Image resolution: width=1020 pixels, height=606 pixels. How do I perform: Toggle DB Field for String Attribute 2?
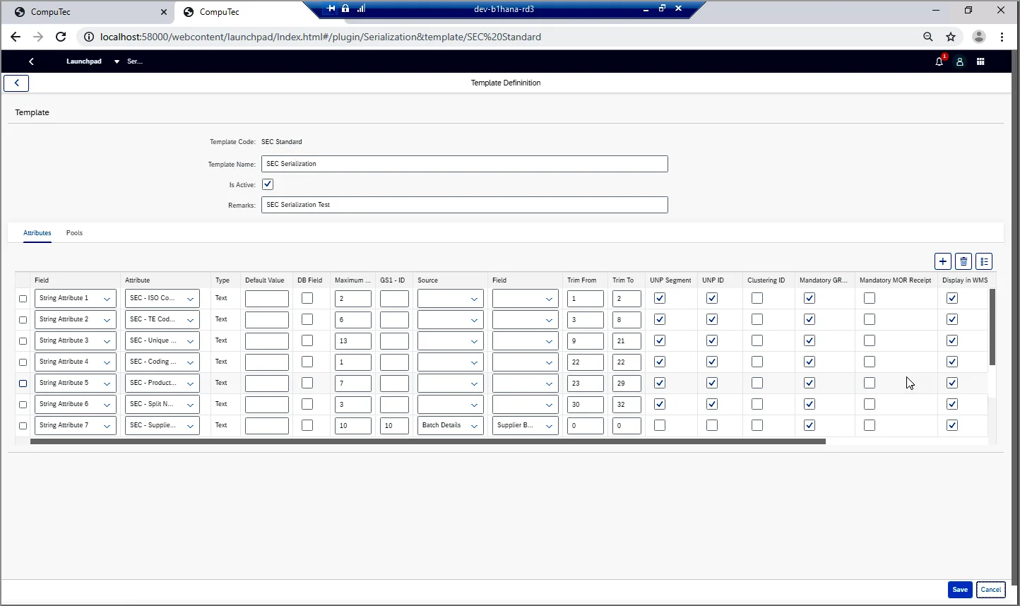[x=307, y=319]
